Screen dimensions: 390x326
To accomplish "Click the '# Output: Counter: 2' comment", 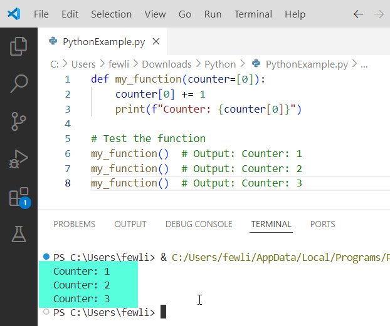I will [x=241, y=168].
